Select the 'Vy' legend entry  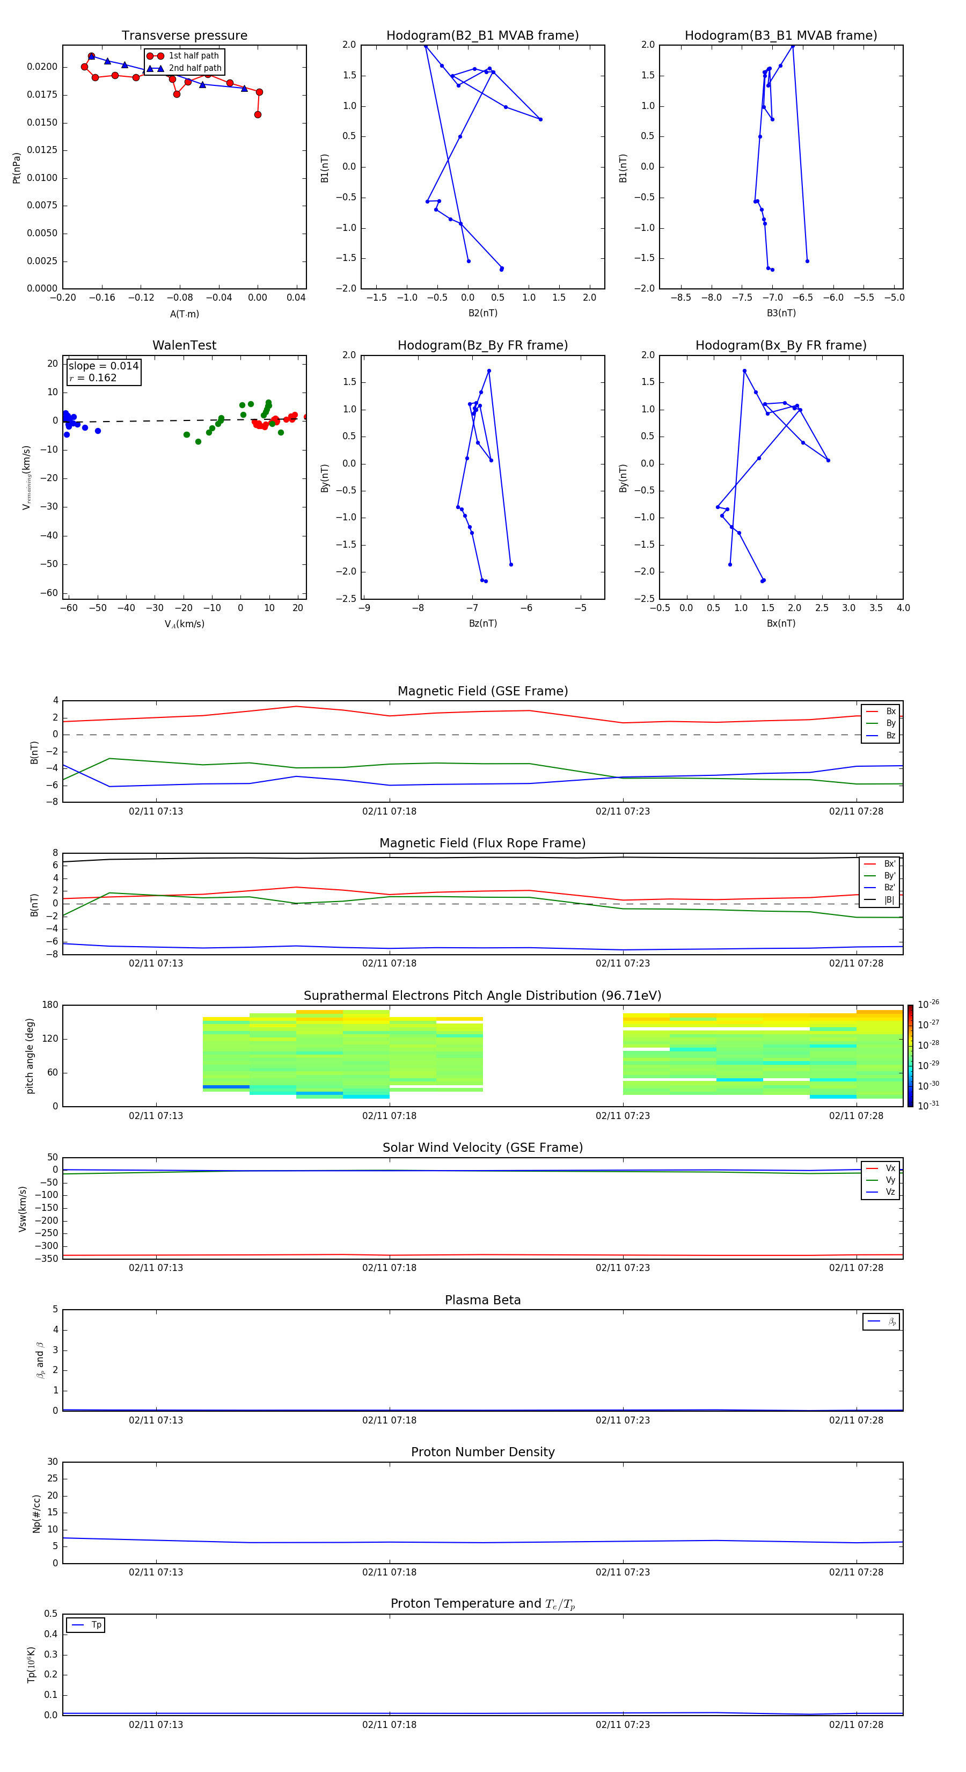tap(881, 1180)
